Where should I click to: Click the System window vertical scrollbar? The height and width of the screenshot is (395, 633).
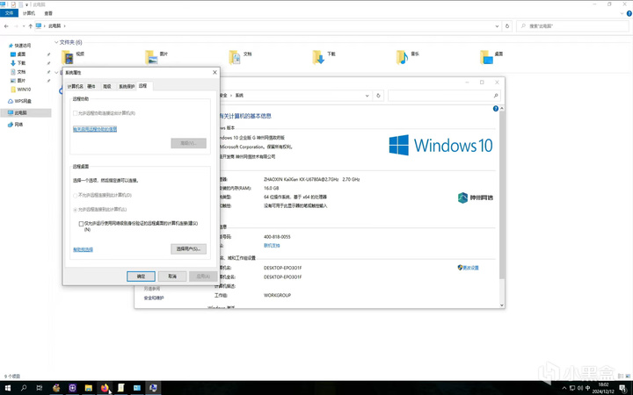point(502,195)
